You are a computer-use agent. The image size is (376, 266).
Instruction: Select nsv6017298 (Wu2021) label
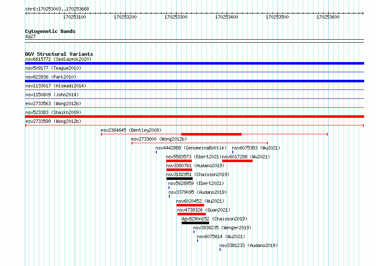click(x=246, y=157)
